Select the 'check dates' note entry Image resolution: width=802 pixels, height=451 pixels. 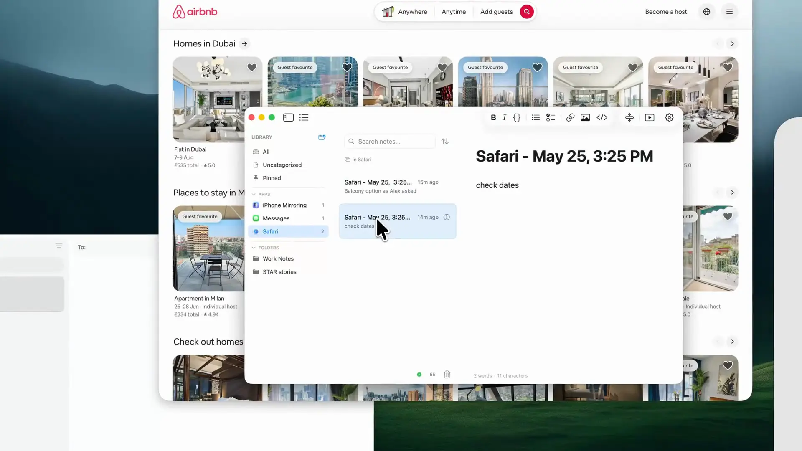397,221
